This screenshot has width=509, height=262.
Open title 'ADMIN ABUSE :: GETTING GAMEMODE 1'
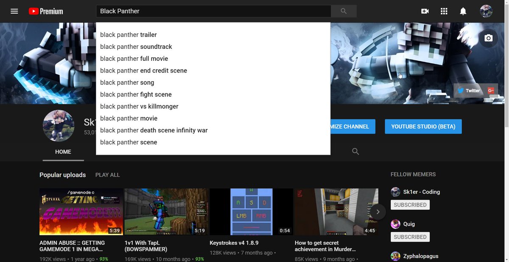tap(72, 246)
